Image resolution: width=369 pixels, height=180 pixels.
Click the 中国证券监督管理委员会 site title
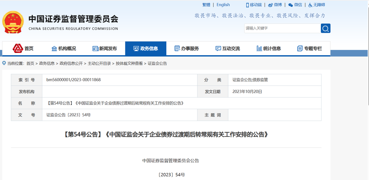tap(73, 19)
